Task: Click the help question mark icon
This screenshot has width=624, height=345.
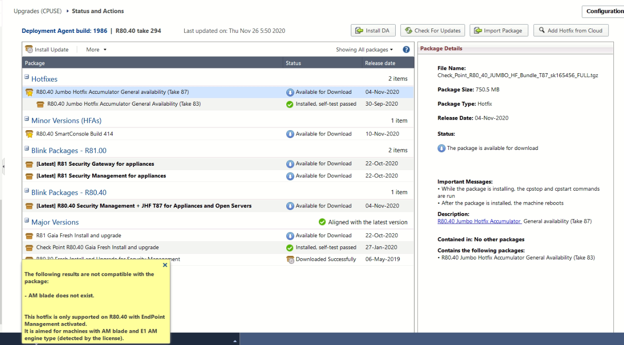Action: point(406,50)
